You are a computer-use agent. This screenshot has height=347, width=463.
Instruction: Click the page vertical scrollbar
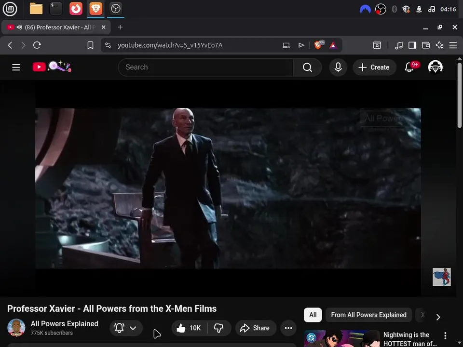[460, 94]
